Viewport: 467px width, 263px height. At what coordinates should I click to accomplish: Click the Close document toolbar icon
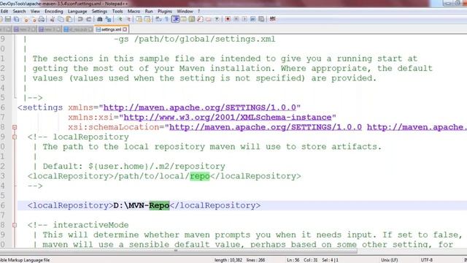click(x=26, y=19)
